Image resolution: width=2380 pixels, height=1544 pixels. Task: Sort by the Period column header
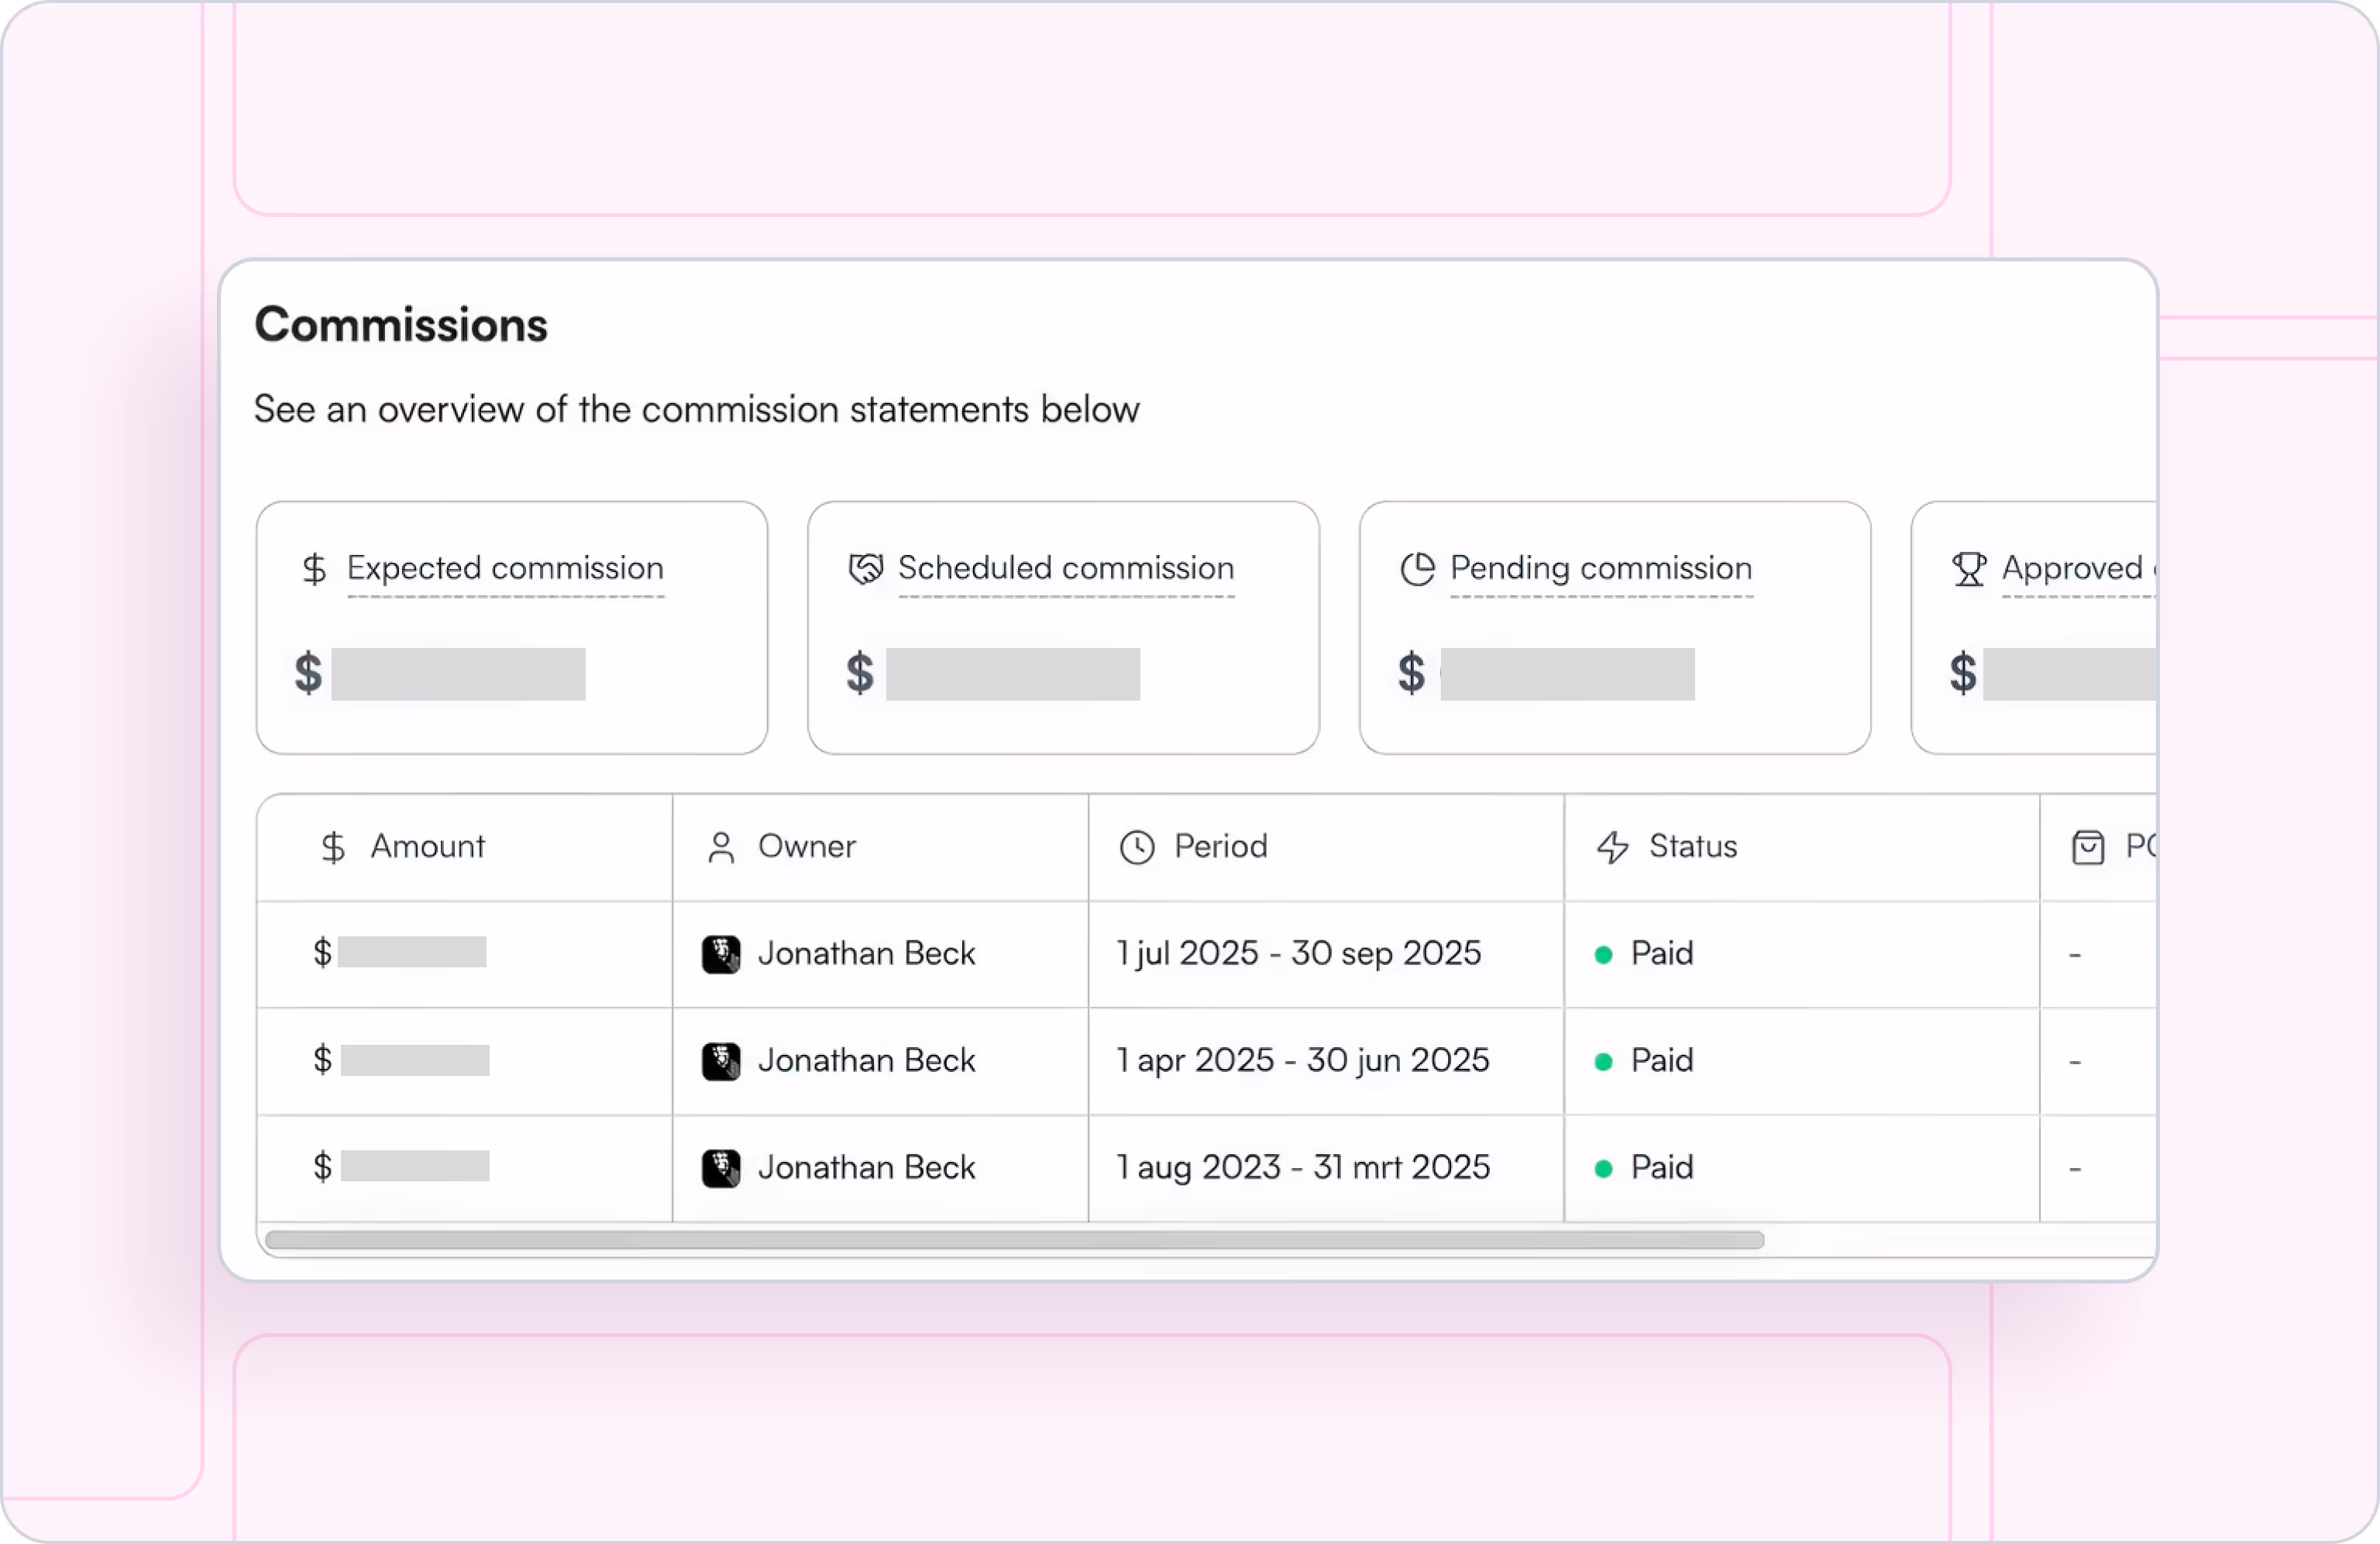[x=1220, y=846]
